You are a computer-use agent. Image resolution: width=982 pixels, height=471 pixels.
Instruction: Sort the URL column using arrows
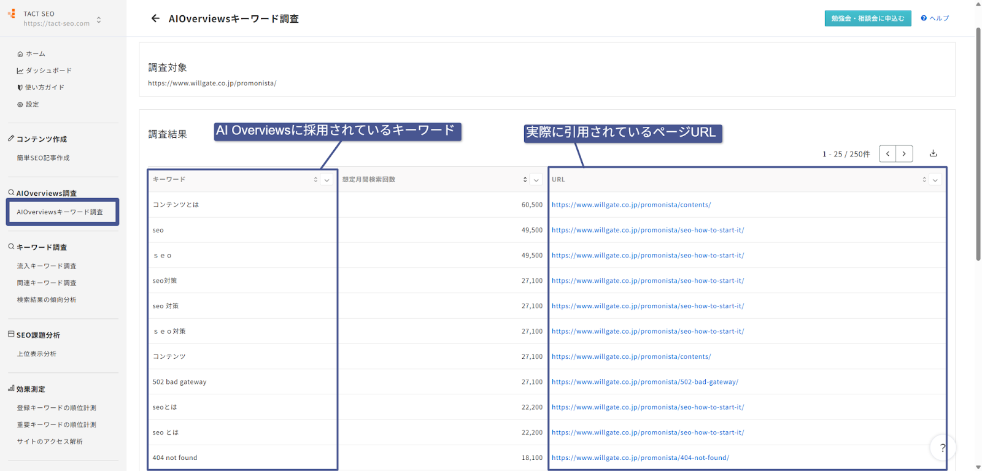[x=924, y=180]
